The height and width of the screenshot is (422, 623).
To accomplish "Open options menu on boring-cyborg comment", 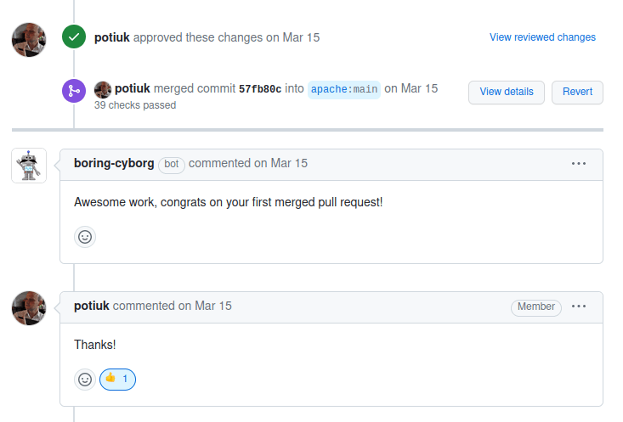I will click(x=579, y=164).
